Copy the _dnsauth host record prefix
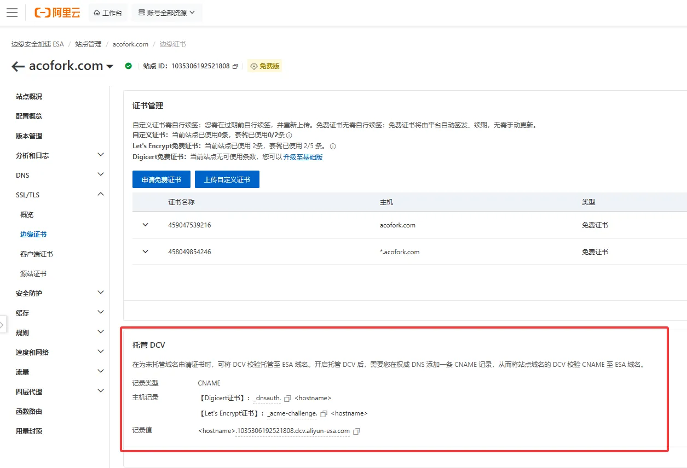Viewport: 687px width, 468px height. pos(287,399)
